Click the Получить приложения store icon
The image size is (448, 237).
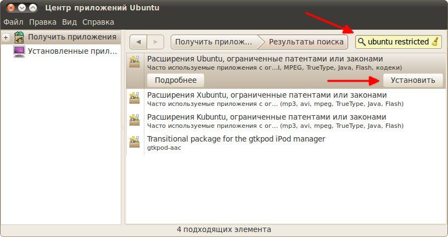[x=19, y=37]
